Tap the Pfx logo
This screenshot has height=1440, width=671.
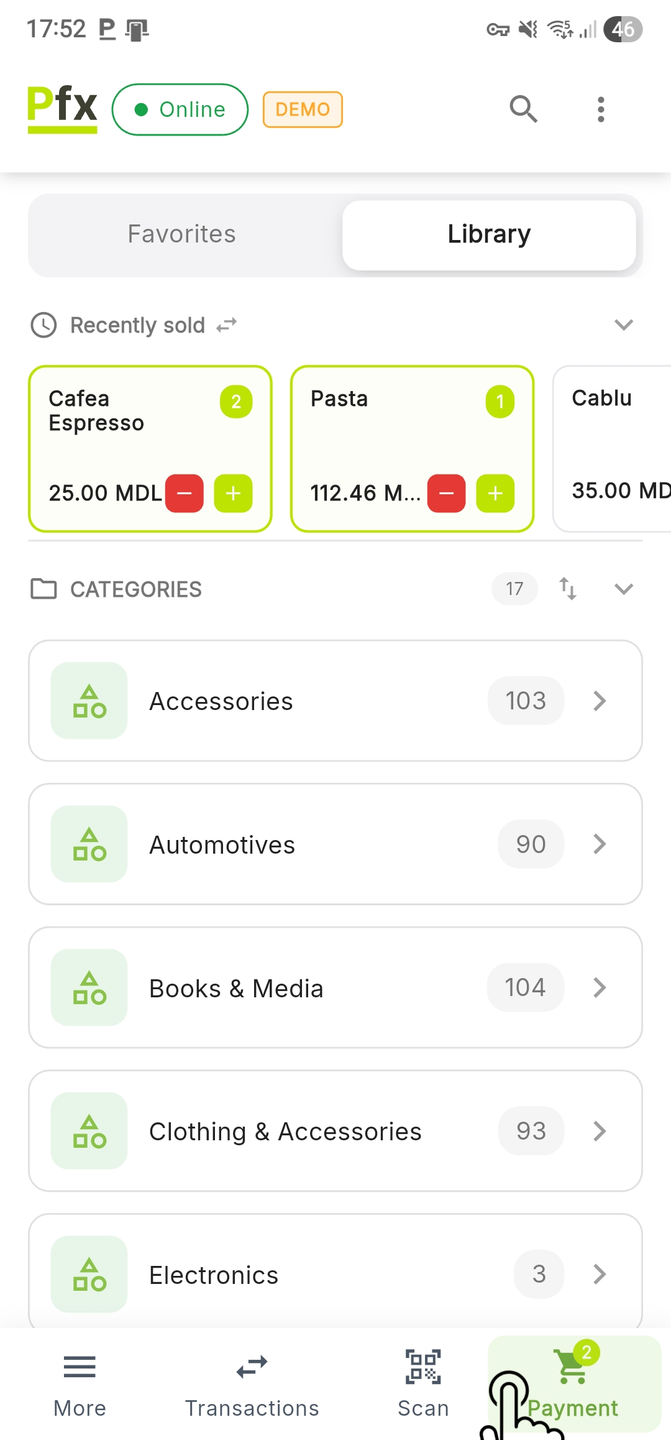click(62, 108)
